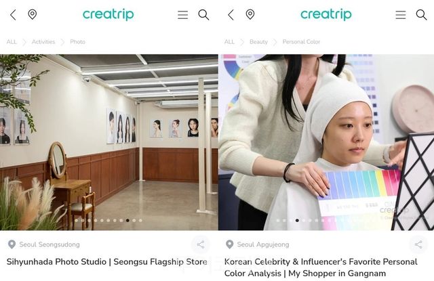
Task: Open Personal Color breadcrumb category
Action: (x=301, y=42)
